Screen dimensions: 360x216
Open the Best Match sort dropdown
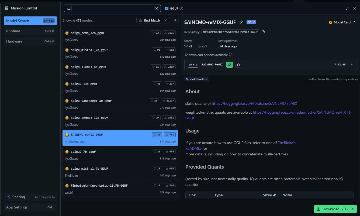(153, 20)
